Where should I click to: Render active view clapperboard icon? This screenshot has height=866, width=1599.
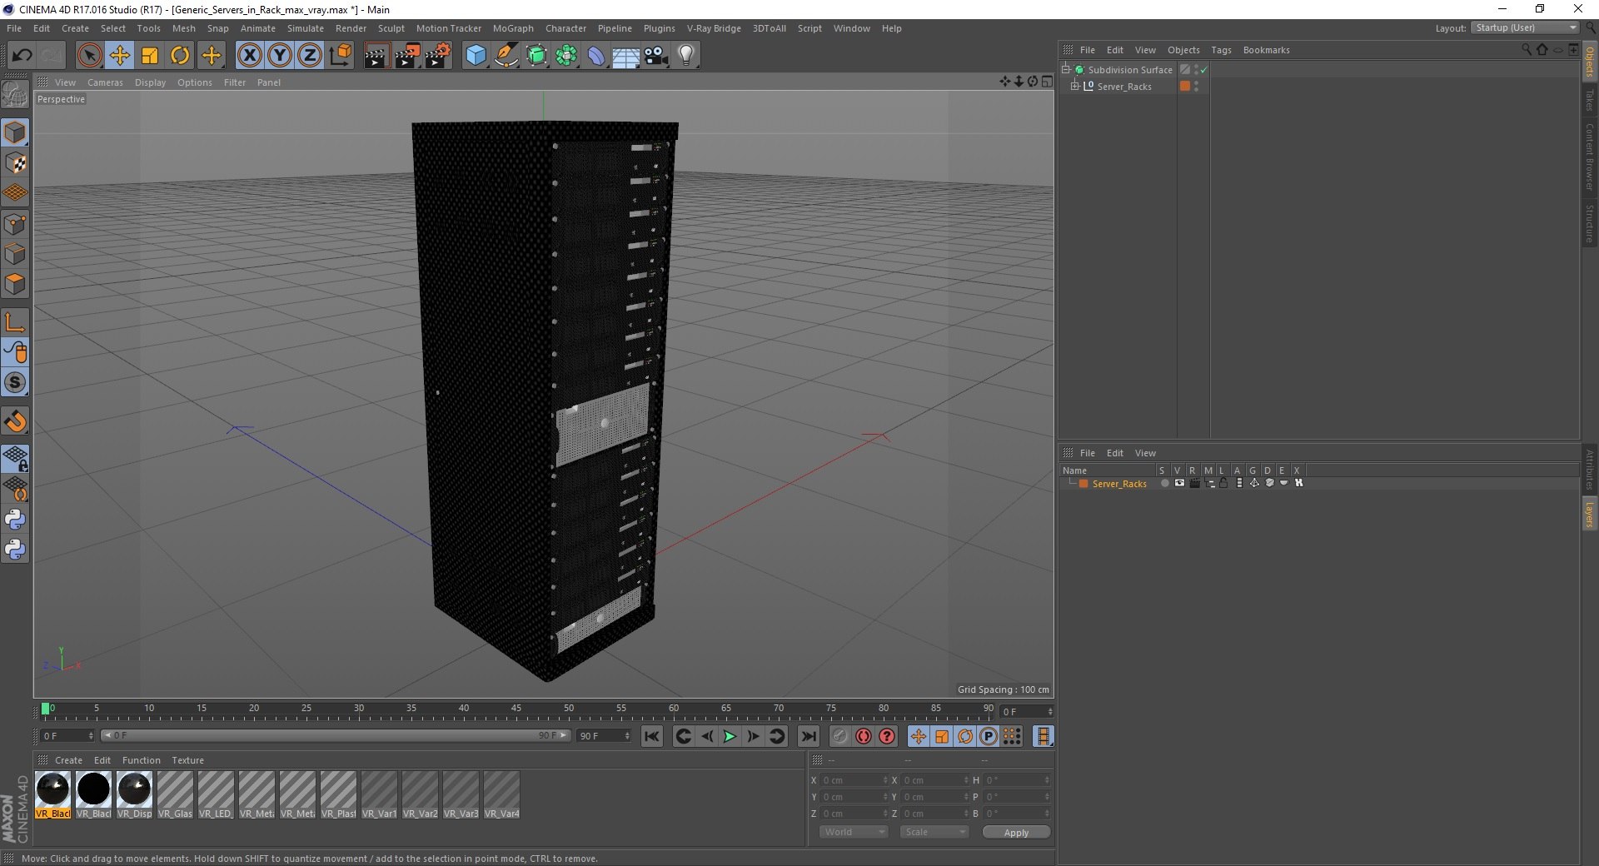376,56
